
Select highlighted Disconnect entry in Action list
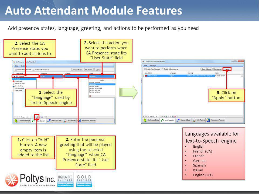tap(102, 84)
